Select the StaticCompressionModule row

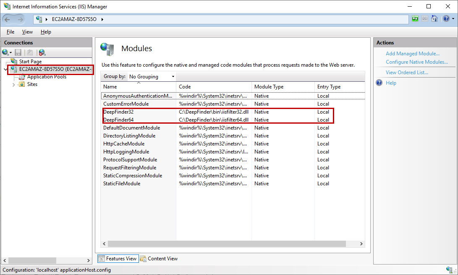[233, 176]
